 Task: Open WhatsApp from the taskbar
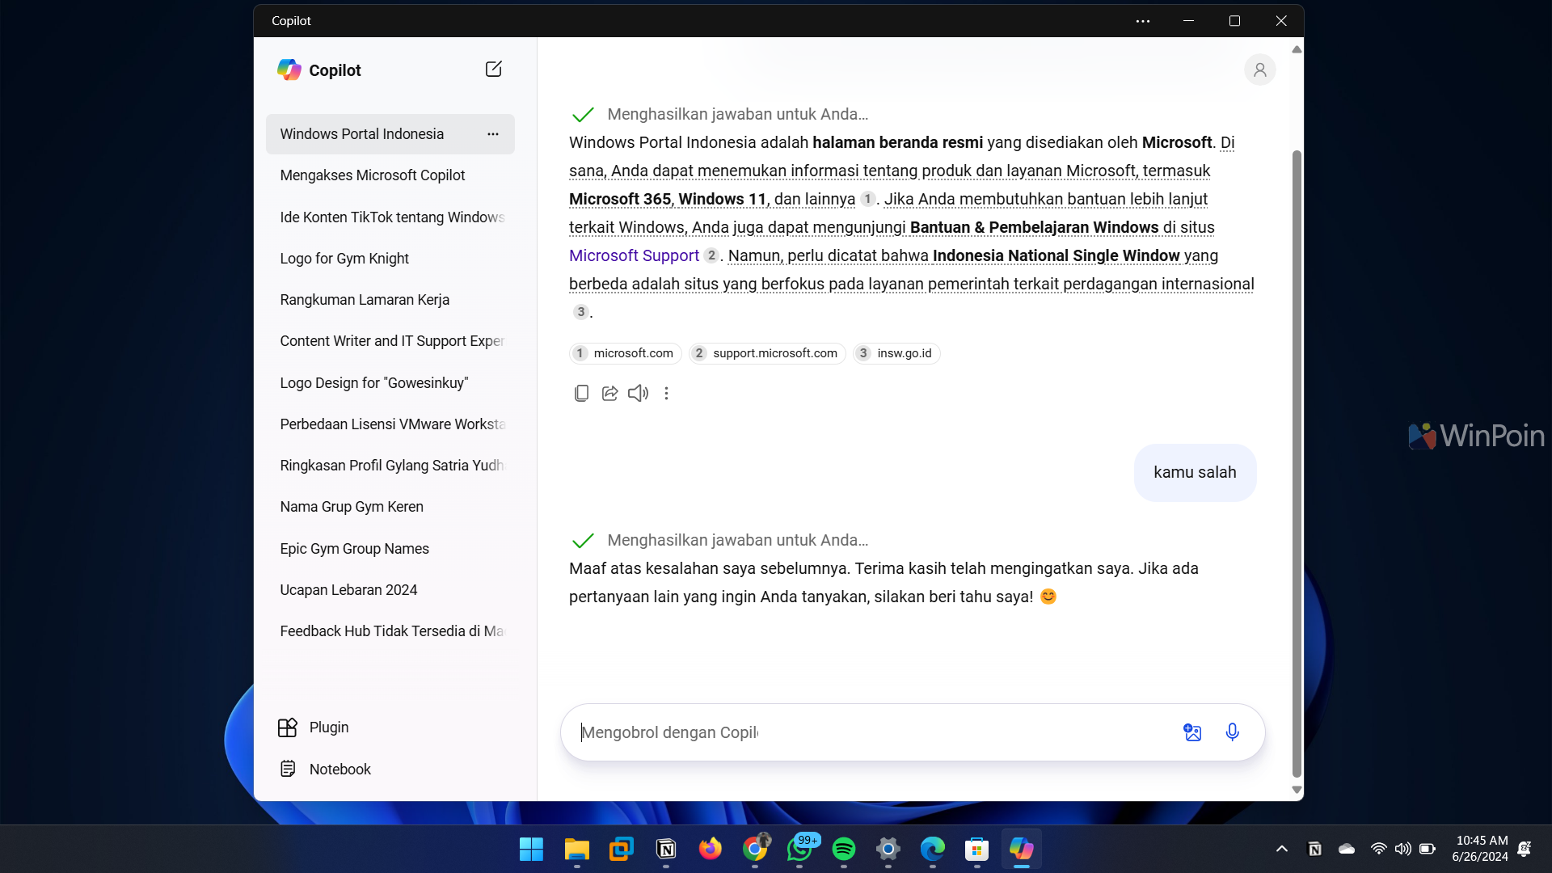[x=799, y=850]
